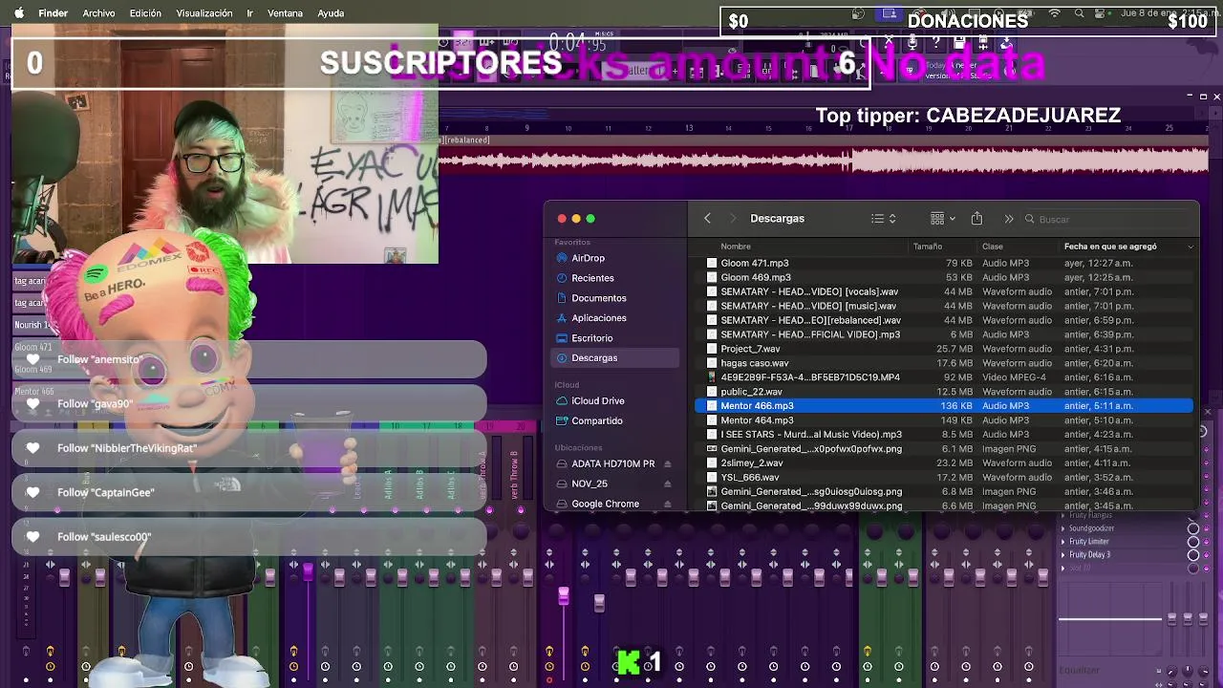
Task: Click the Share icon in Finder toolbar
Action: 976,219
